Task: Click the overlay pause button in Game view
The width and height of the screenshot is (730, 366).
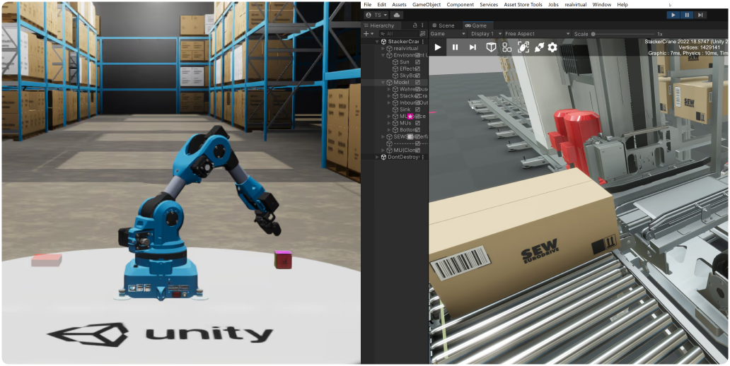Action: pyautogui.click(x=456, y=47)
